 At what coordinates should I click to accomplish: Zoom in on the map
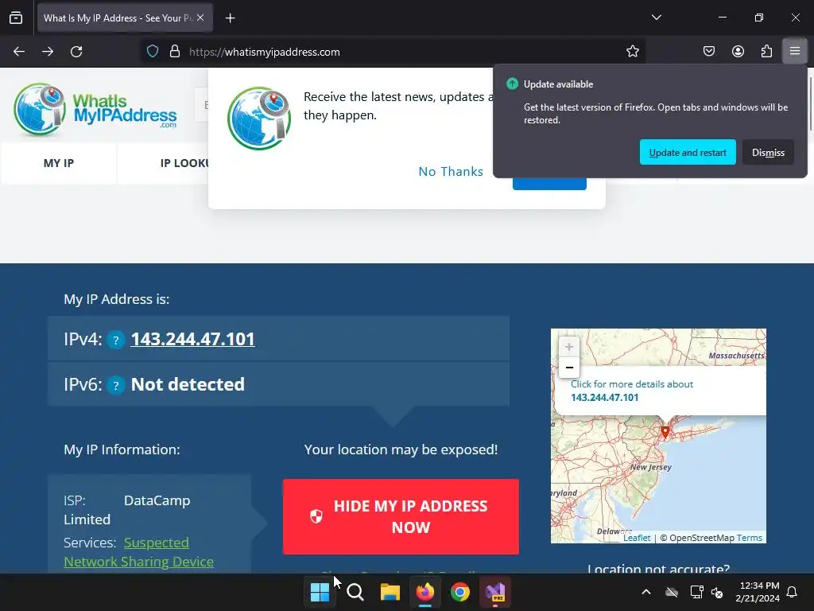[x=569, y=347]
